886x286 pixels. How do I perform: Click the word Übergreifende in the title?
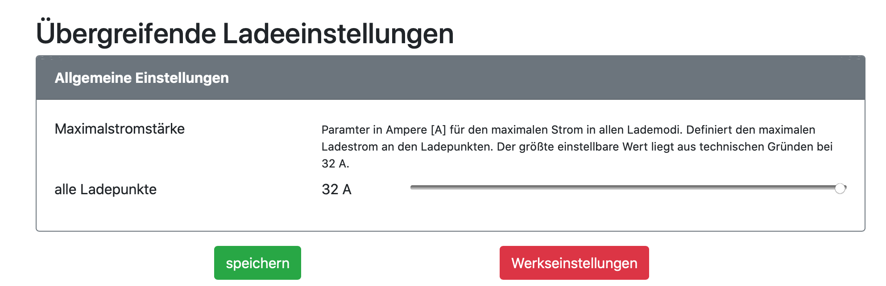click(126, 34)
